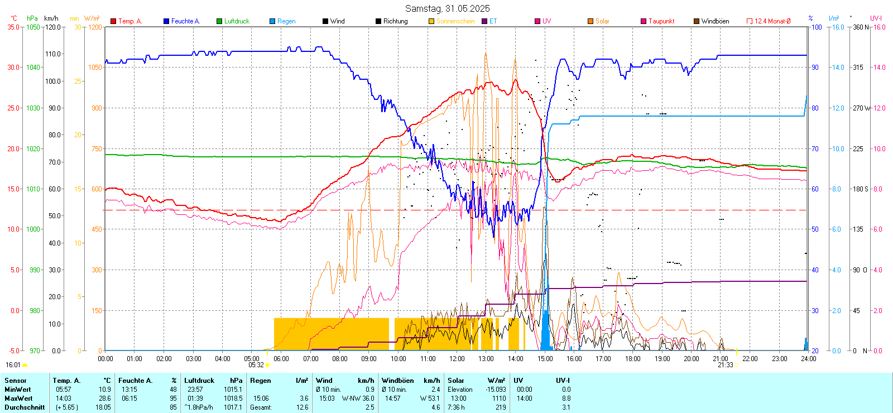893x413 pixels.
Task: Click the MaxWert row label
Action: [18, 398]
